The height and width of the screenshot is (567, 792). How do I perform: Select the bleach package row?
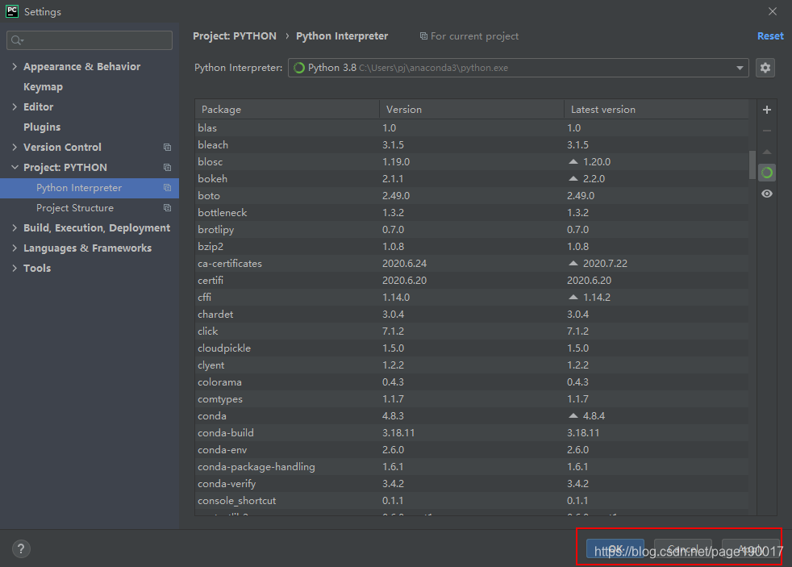(472, 145)
